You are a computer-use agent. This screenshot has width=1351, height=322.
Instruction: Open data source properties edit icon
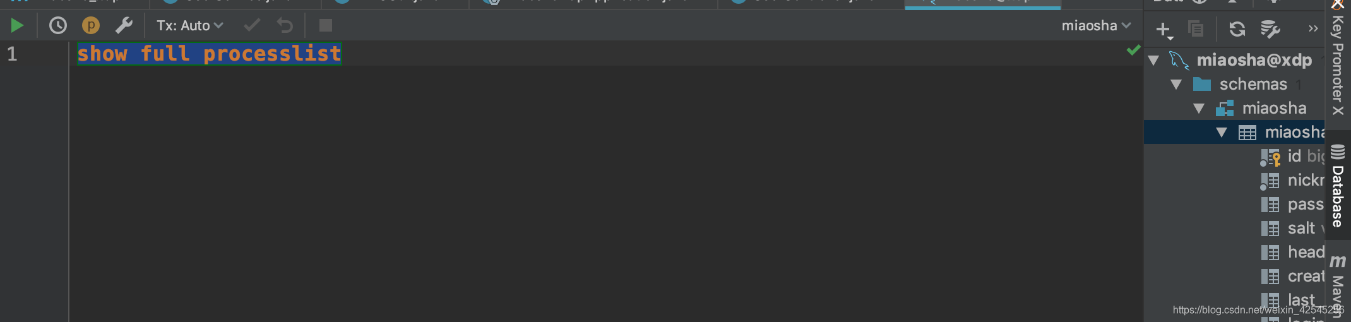click(1270, 29)
